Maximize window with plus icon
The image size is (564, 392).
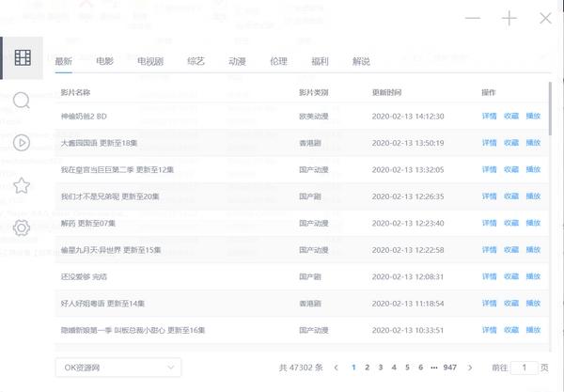(x=509, y=18)
